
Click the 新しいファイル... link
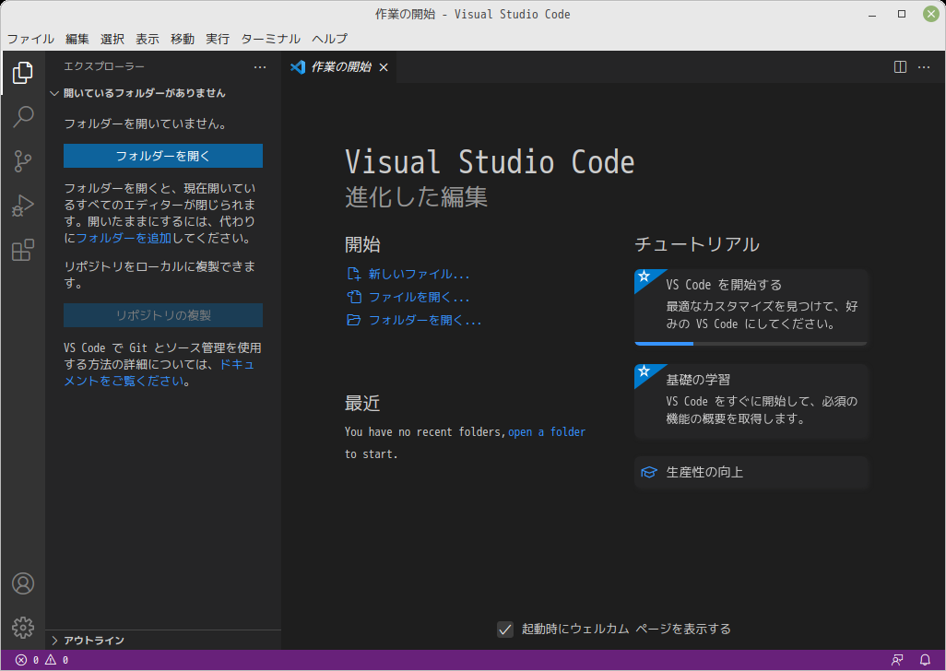pos(420,275)
